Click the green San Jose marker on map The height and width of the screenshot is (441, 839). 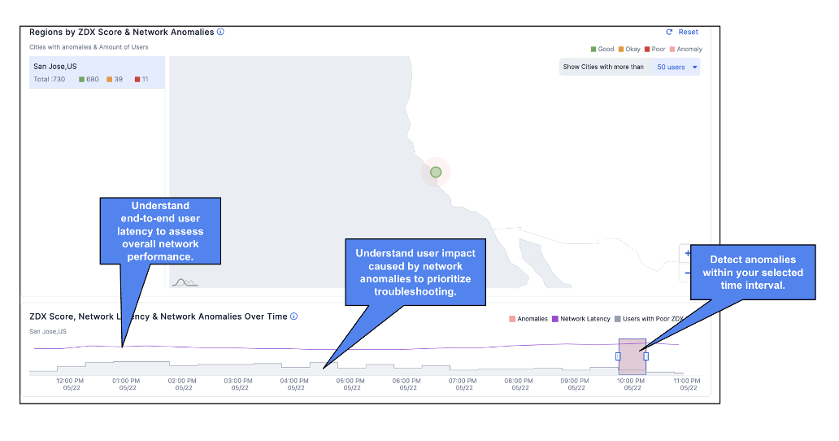(436, 172)
